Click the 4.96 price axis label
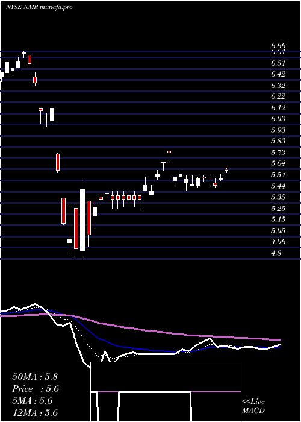Screen dimensions: 301x422 (x=278, y=242)
